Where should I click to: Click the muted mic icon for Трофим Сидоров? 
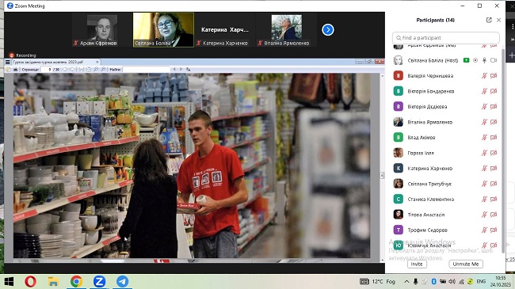pos(484,230)
